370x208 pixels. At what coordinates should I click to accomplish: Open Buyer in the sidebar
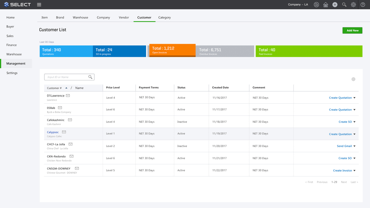coord(10,26)
